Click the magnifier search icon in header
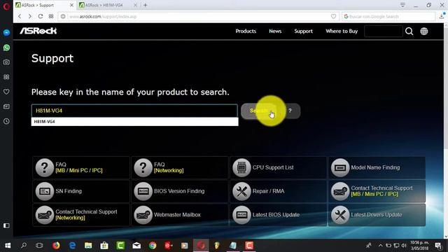The height and width of the screenshot is (252, 448). pyautogui.click(x=409, y=31)
